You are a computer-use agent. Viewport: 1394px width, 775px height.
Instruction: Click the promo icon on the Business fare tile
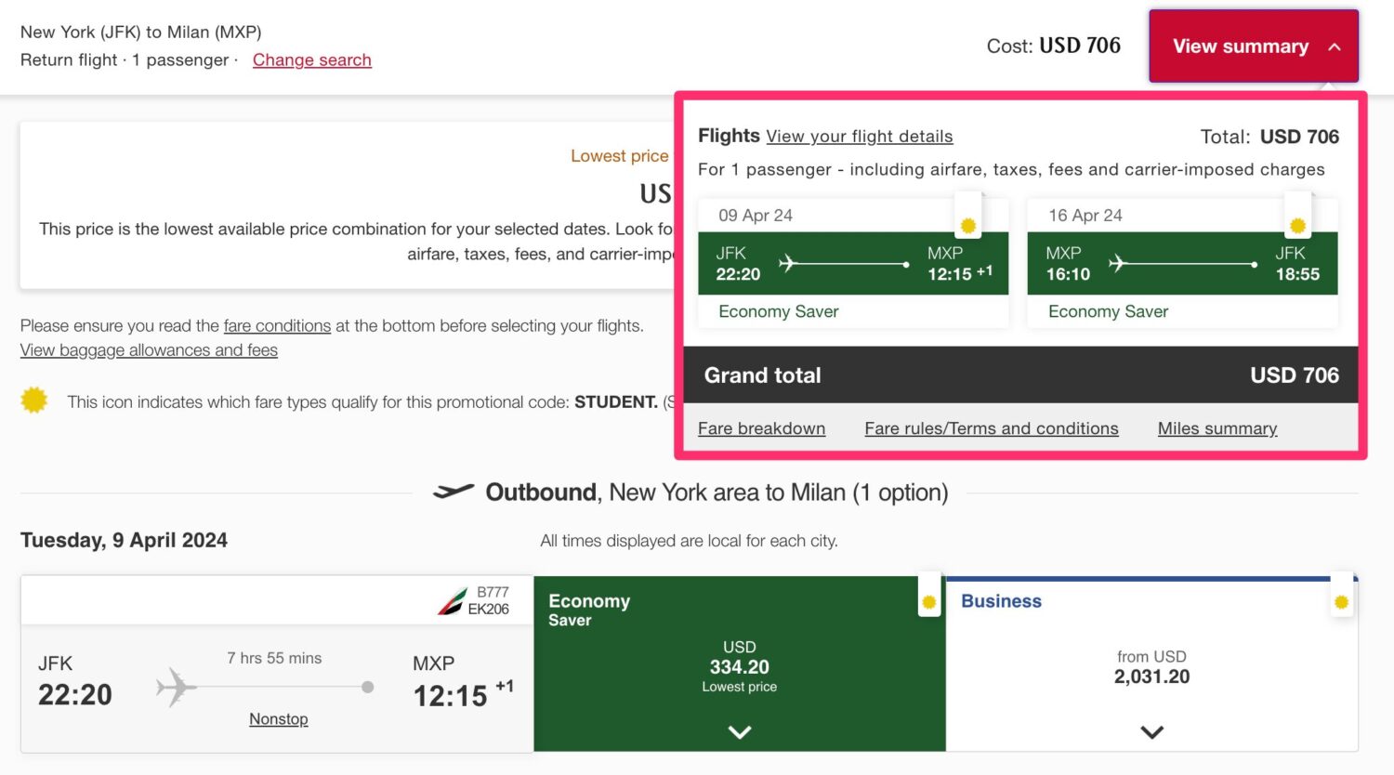pos(1341,599)
